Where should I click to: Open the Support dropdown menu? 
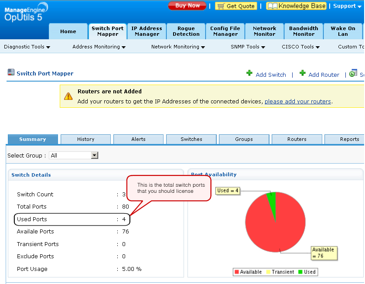[347, 6]
